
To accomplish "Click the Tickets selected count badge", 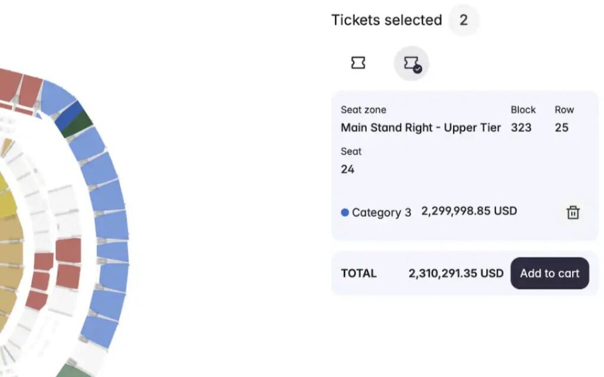I will [x=464, y=20].
